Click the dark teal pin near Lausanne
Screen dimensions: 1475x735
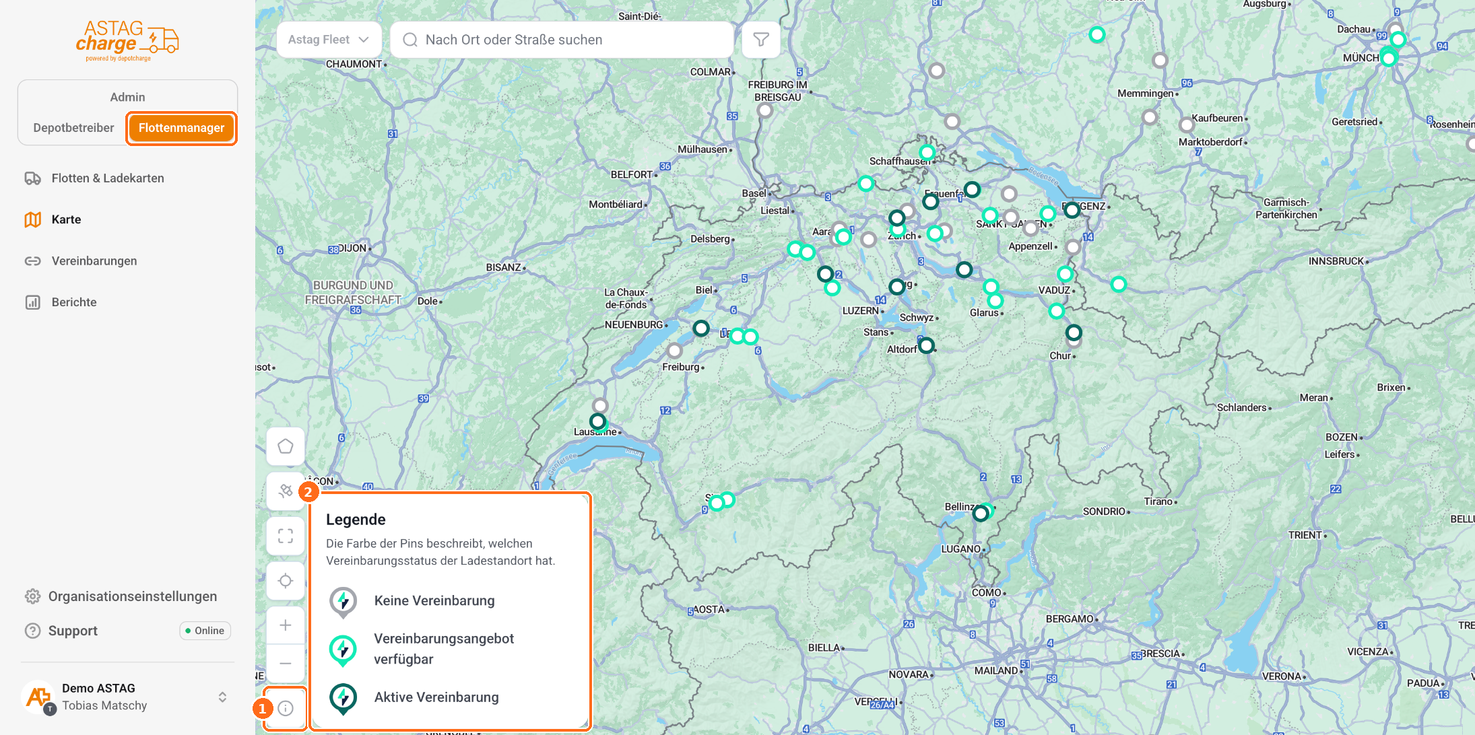(x=597, y=421)
